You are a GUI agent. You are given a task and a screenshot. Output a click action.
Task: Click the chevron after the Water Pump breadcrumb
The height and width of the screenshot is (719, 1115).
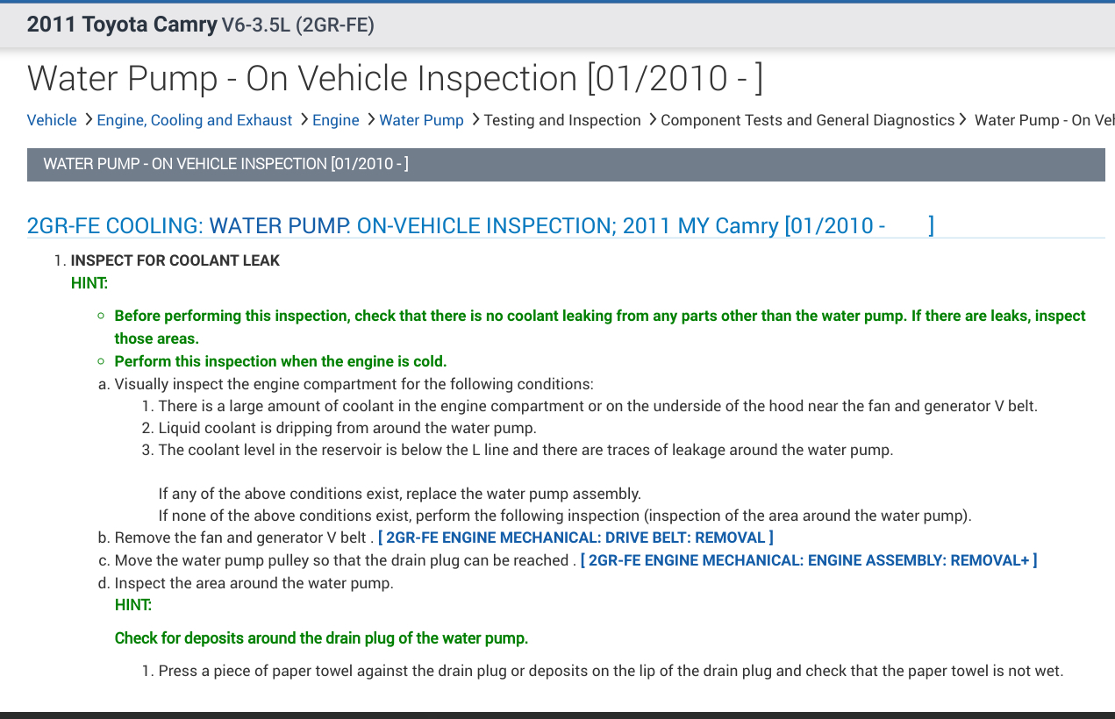475,119
